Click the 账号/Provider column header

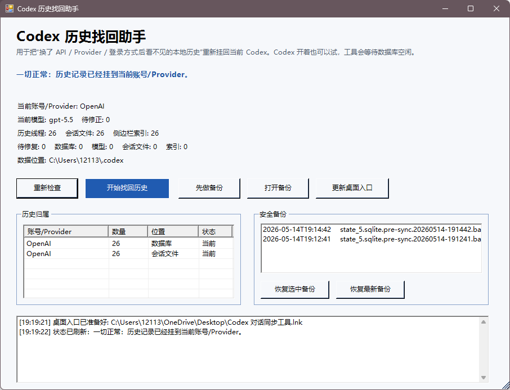pos(66,232)
